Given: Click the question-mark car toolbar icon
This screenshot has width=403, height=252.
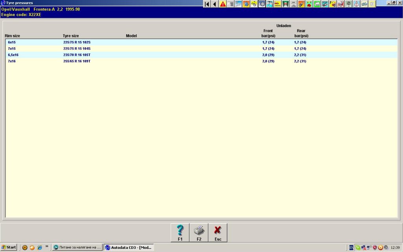Looking at the screenshot, I should (333, 4).
